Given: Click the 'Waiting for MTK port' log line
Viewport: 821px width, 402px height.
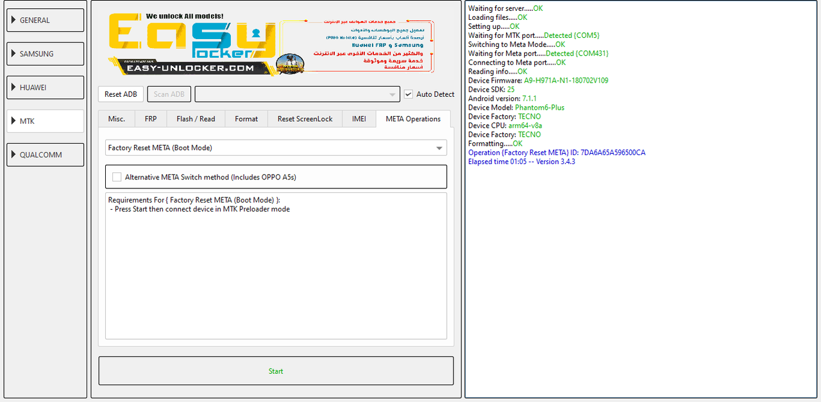Looking at the screenshot, I should (x=534, y=36).
